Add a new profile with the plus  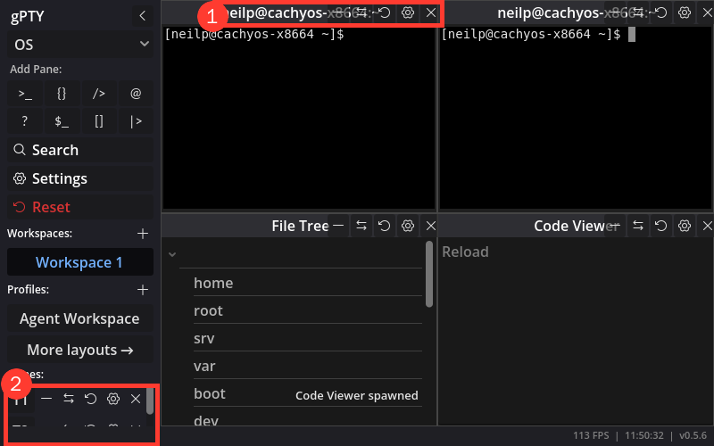143,289
